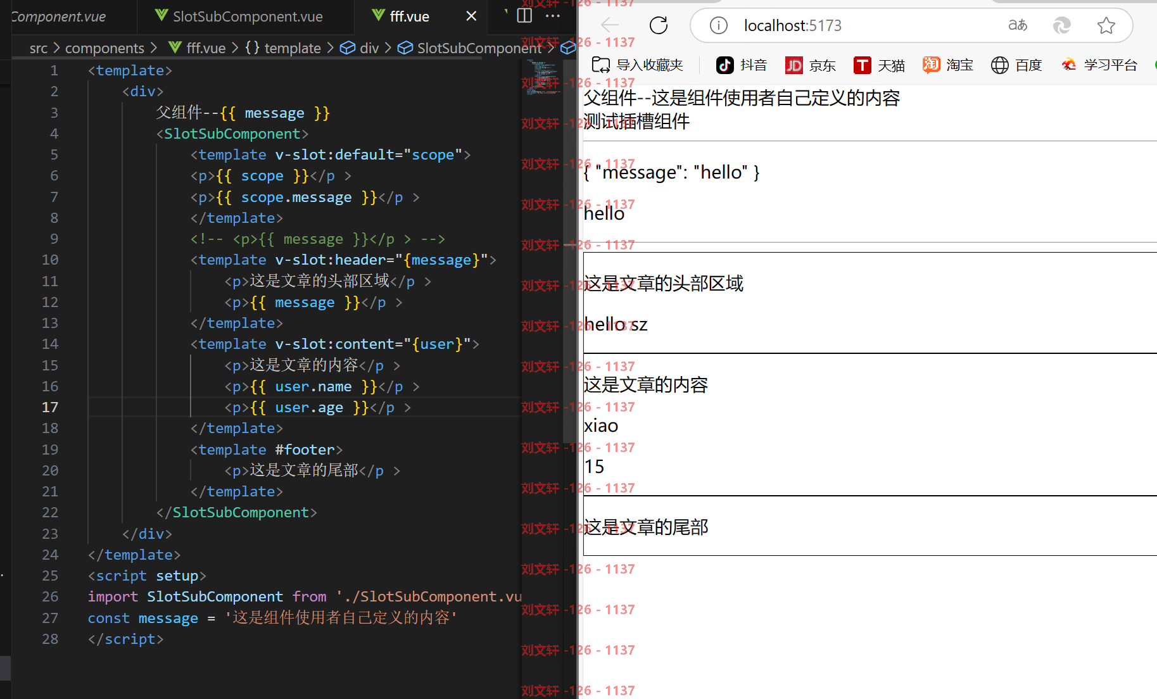
Task: Select the src breadcrumb
Action: coord(39,48)
